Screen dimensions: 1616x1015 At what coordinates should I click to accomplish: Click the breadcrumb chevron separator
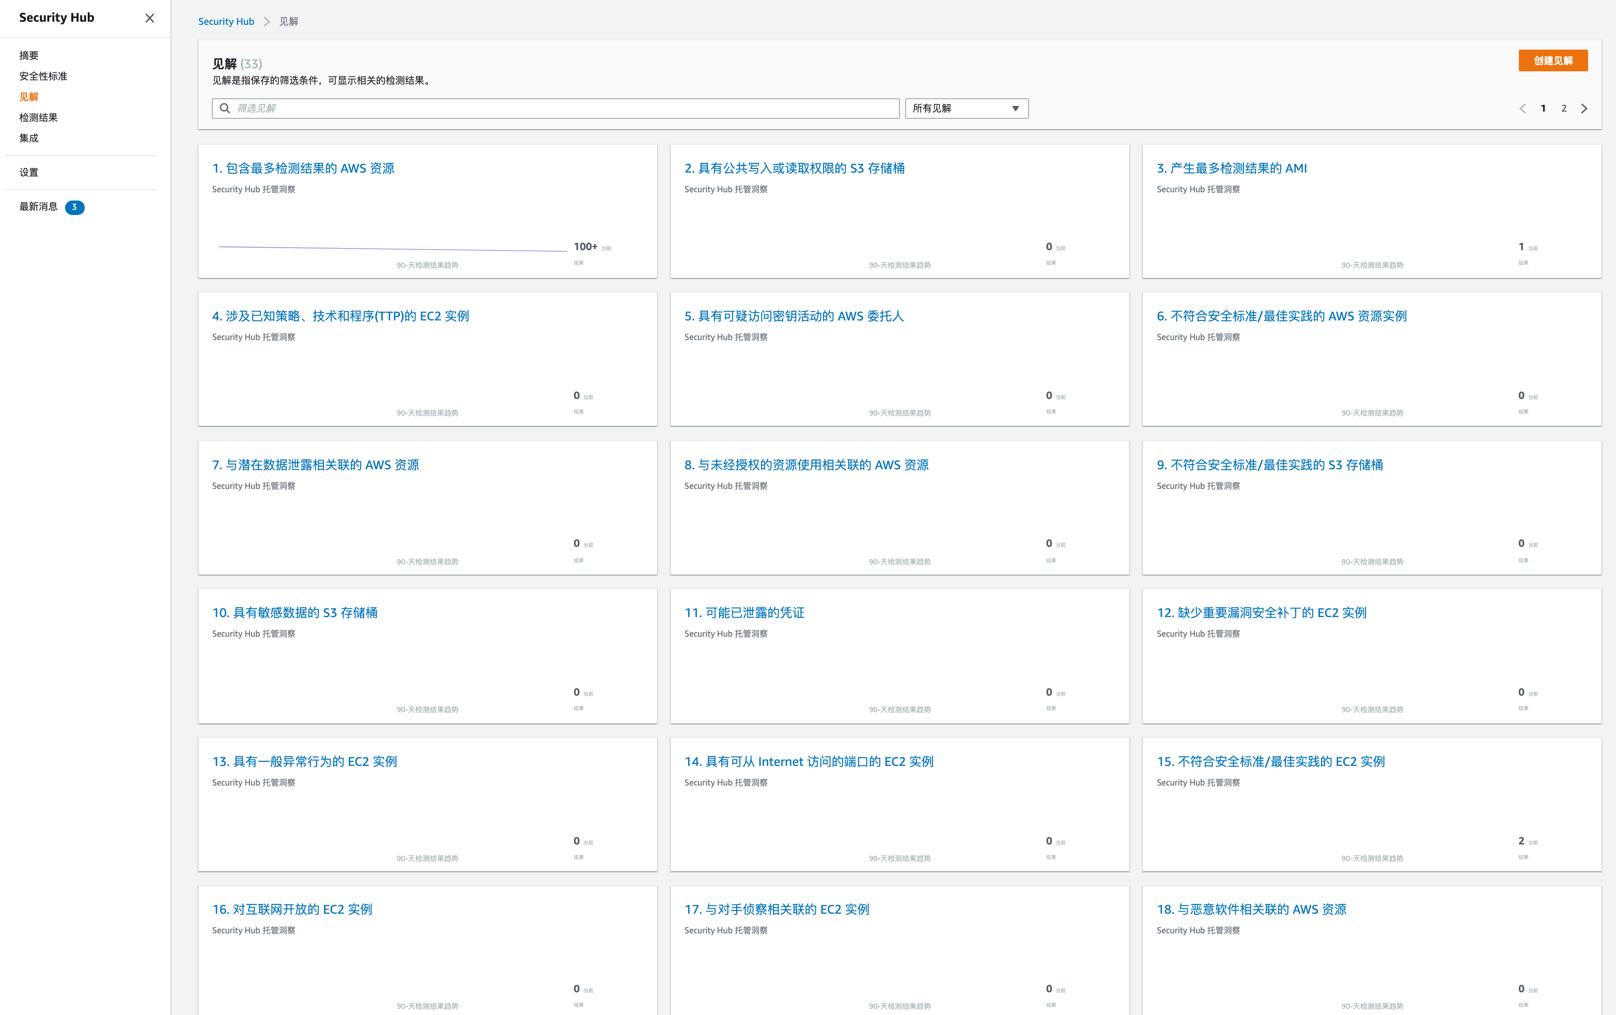(x=267, y=22)
